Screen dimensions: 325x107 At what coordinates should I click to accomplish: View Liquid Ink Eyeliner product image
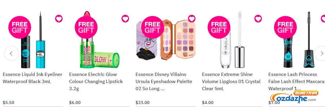pyautogui.click(x=33, y=40)
